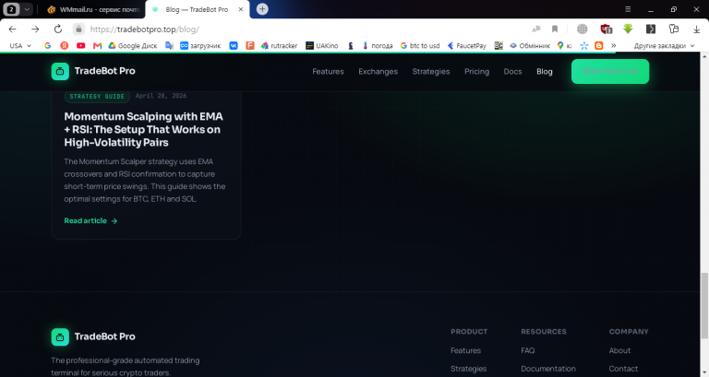Open the chess knight bookmark icon
The width and height of the screenshot is (709, 377).
pyautogui.click(x=351, y=45)
